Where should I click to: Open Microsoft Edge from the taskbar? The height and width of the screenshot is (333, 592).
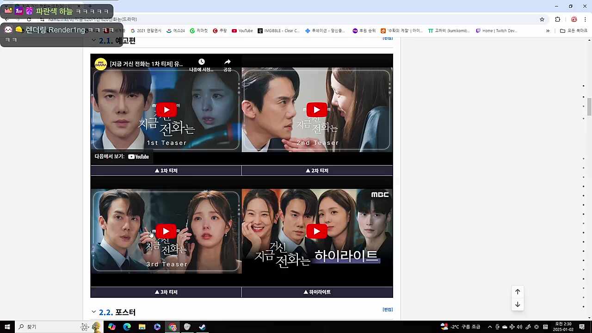pos(127,327)
